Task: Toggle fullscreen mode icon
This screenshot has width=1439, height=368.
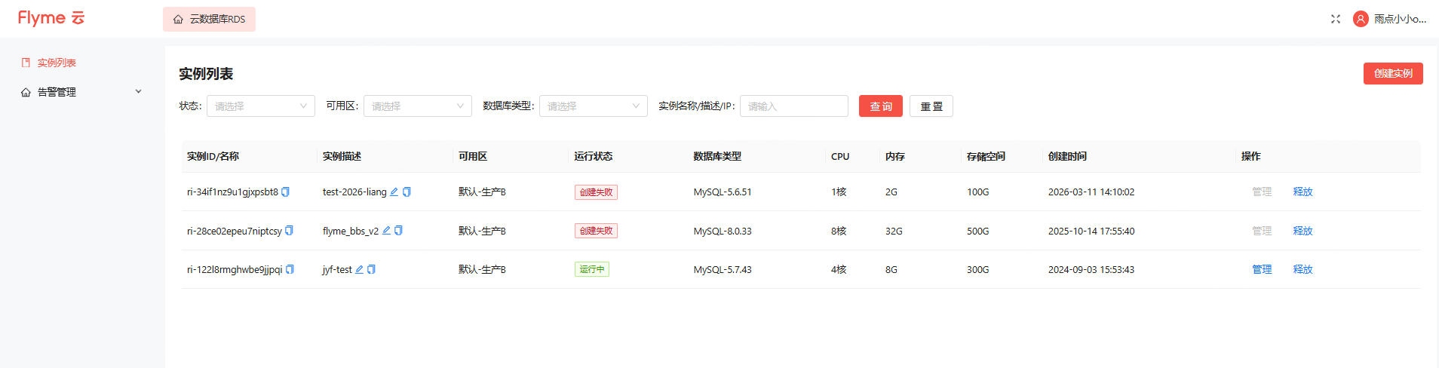Action: click(1335, 19)
